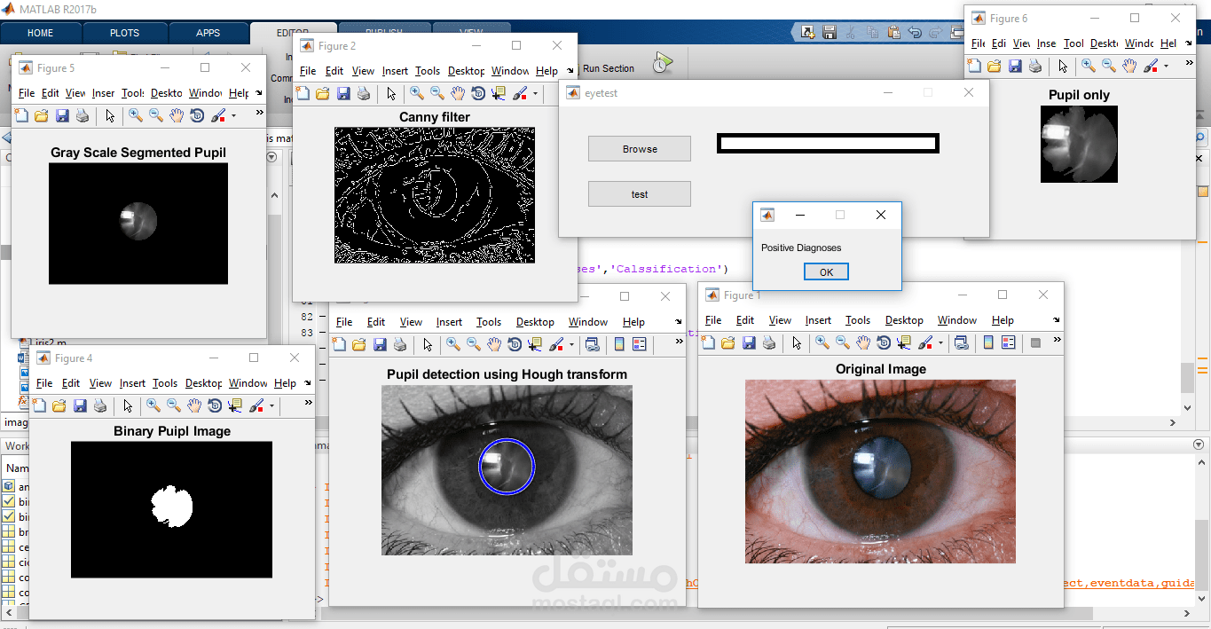This screenshot has height=629, width=1211.
Task: Click Run Section in MATLAB editor ribbon
Action: (x=609, y=68)
